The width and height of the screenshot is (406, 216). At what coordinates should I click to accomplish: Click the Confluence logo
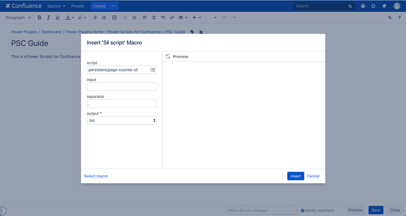[x=24, y=6]
